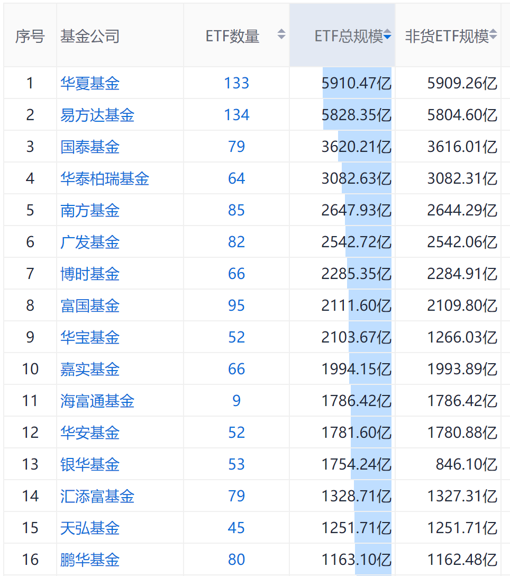Open the 嘉实基金 link
The image size is (510, 576).
90,369
